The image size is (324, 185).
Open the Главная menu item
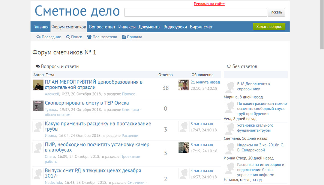coord(41,27)
